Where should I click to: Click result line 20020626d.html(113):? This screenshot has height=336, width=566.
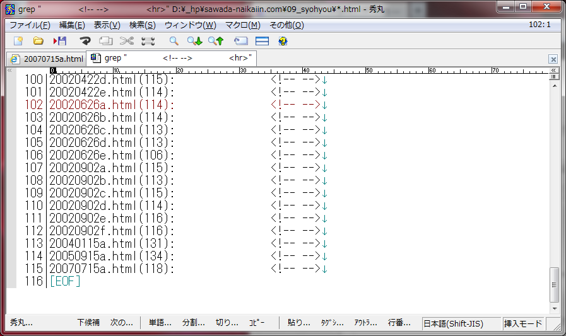(112, 142)
